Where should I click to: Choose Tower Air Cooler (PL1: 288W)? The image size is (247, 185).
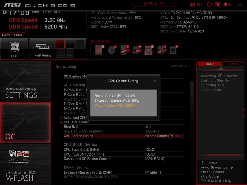(x=117, y=101)
